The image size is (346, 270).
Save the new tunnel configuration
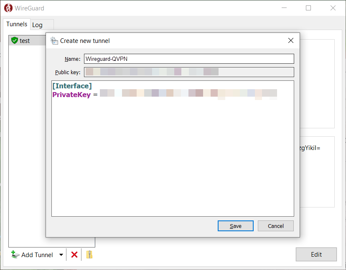click(x=235, y=226)
